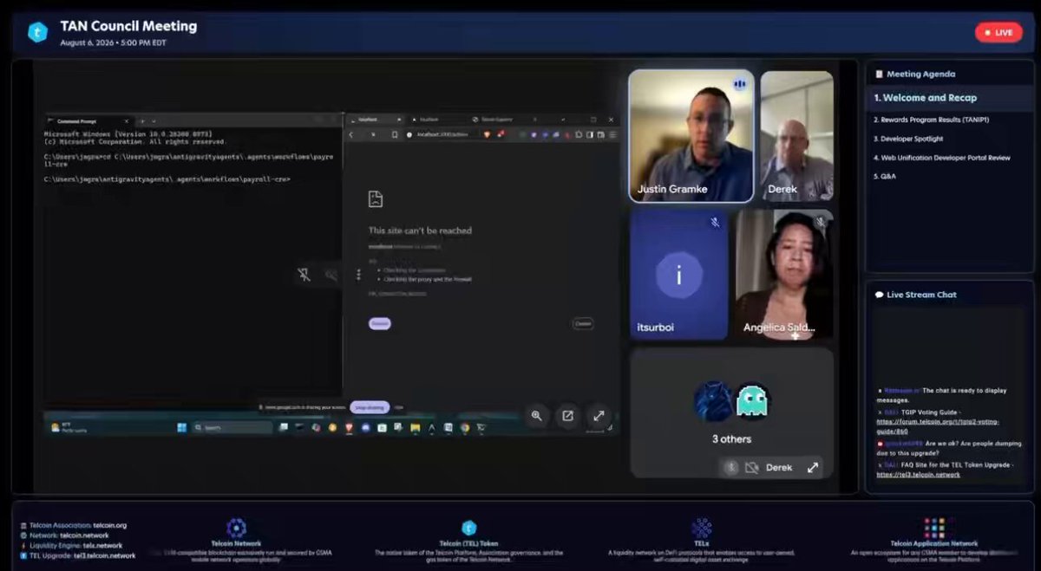The width and height of the screenshot is (1041, 571).
Task: Select agenda item Q&A
Action: tap(885, 177)
